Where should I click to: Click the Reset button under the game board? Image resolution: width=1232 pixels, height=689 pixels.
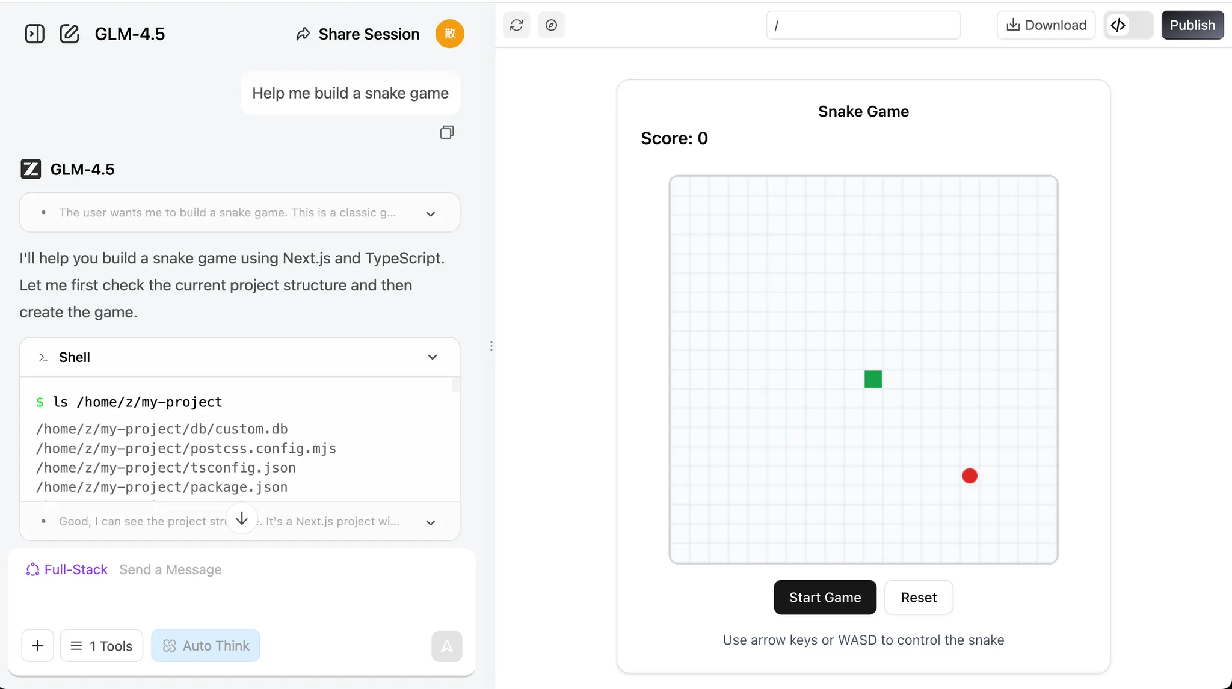click(918, 598)
